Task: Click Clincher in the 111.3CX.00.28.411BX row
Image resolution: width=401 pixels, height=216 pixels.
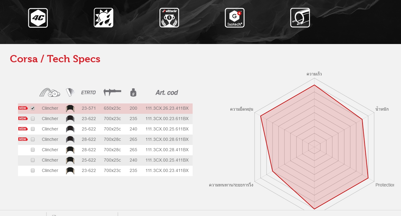Action: [x=50, y=150]
